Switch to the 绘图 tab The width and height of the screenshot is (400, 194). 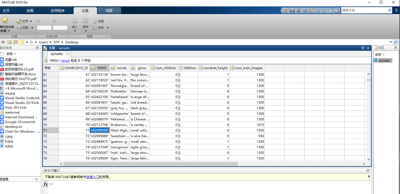[x=30, y=11]
